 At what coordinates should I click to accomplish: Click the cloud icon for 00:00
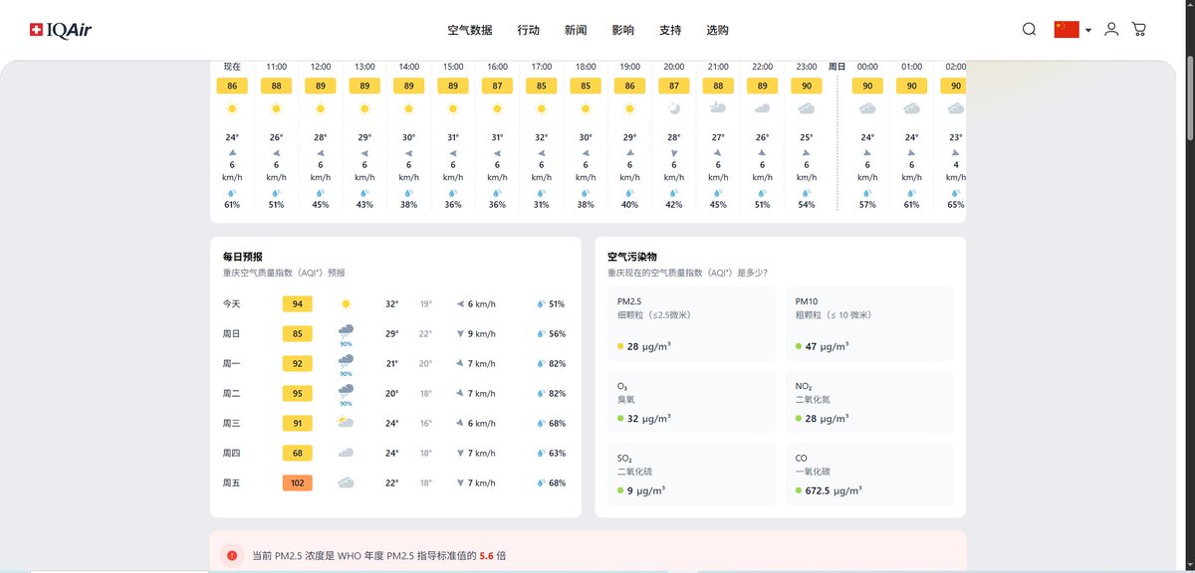tap(867, 108)
